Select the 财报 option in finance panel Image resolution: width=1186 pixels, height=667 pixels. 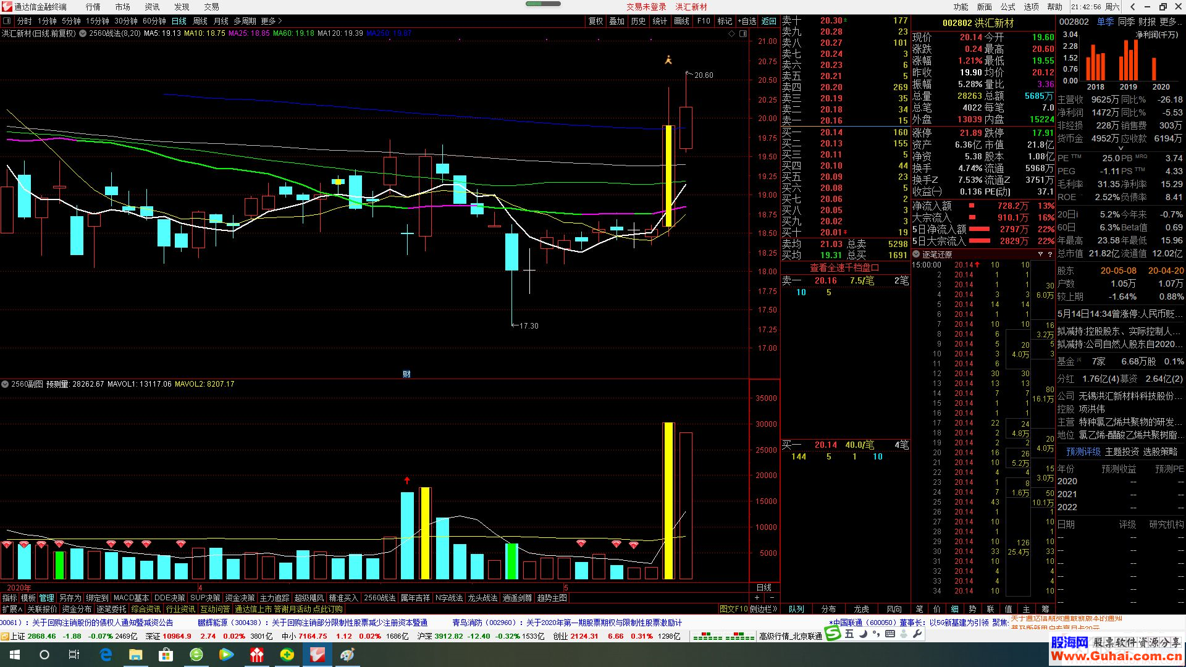1147,22
